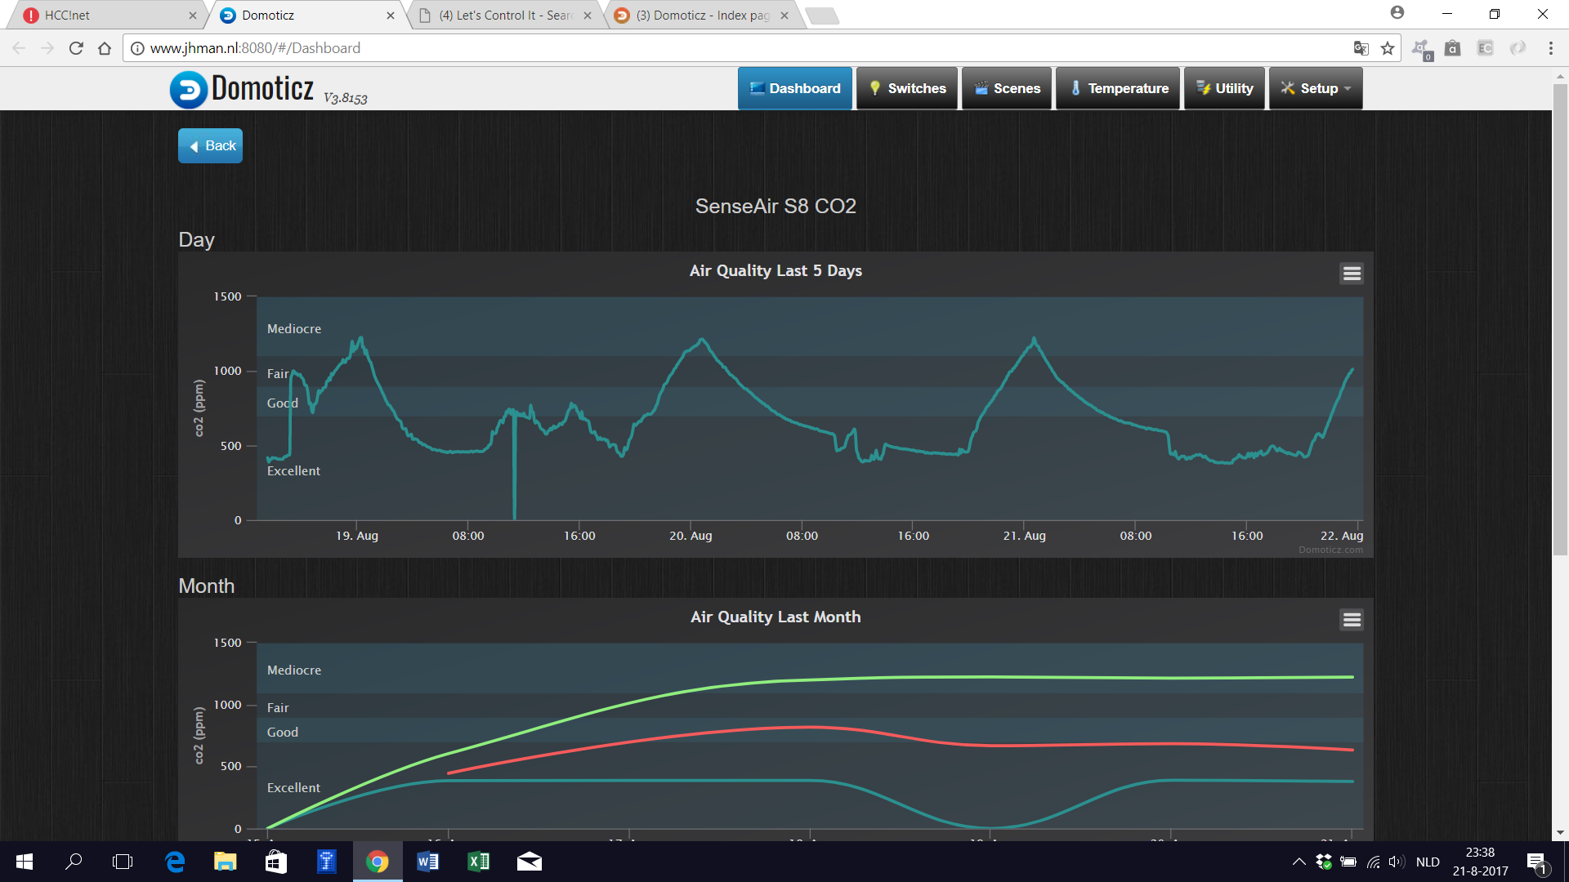Click the Chrome profile icon
Viewport: 1569px width, 882px height.
coord(1397,12)
